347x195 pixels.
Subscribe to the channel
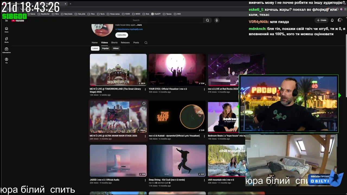pyautogui.click(x=121, y=35)
